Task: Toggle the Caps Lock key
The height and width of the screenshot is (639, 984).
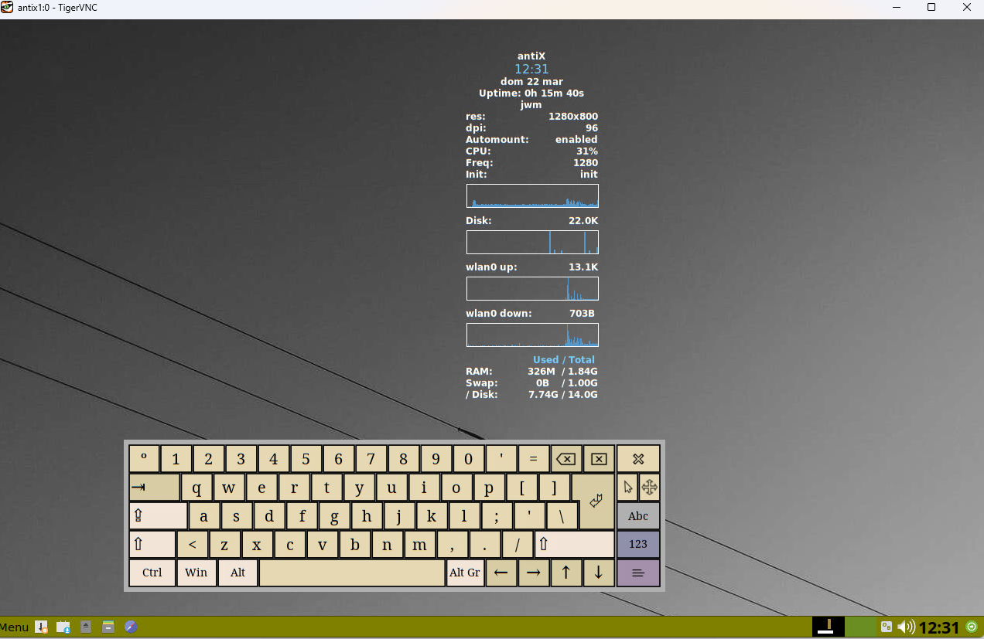Action: click(x=158, y=516)
